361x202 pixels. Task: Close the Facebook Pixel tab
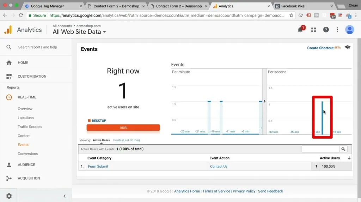tap(331, 6)
